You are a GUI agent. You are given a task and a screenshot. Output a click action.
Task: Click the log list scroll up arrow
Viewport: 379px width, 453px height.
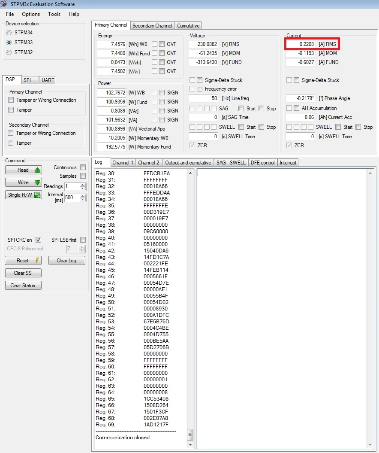pos(190,173)
